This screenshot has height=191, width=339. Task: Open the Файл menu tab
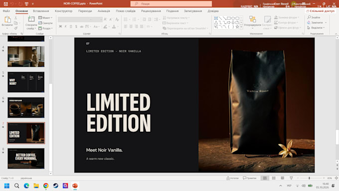[6, 11]
